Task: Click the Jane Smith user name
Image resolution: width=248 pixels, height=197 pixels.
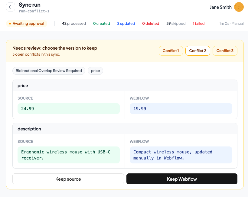Action: (221, 7)
